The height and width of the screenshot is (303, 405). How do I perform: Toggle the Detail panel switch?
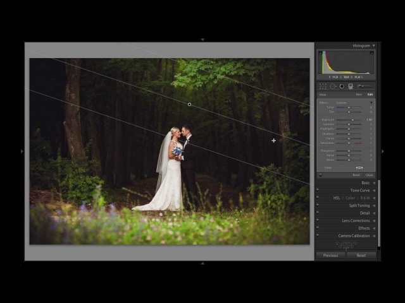[x=318, y=212]
